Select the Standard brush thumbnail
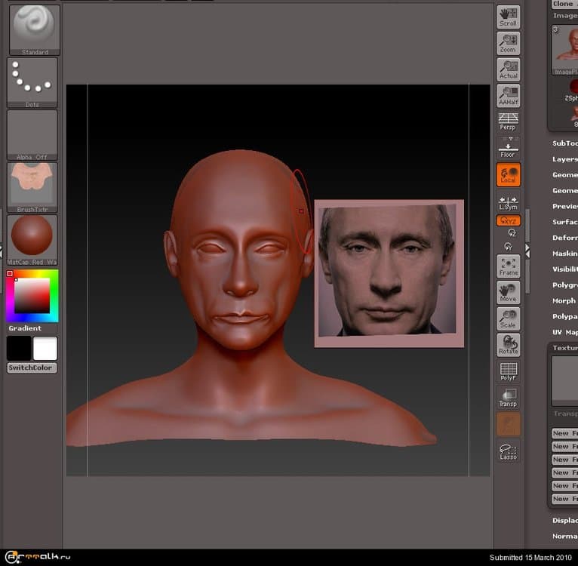The image size is (578, 566). [x=33, y=29]
